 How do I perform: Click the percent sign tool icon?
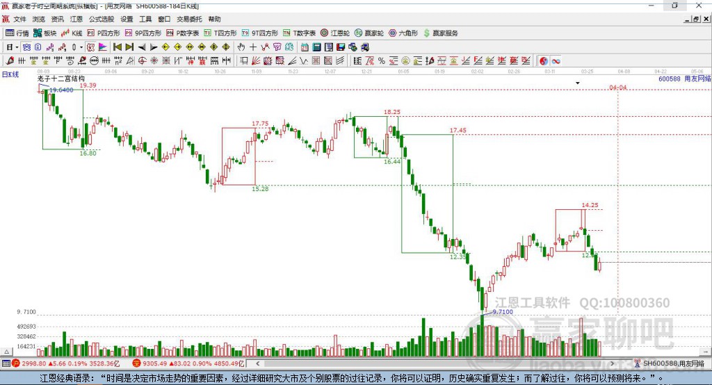click(382, 61)
